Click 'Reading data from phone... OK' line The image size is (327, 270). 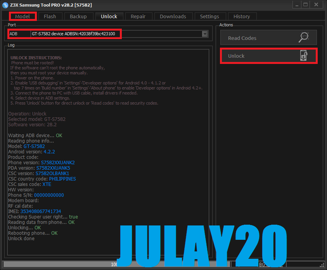(41, 222)
